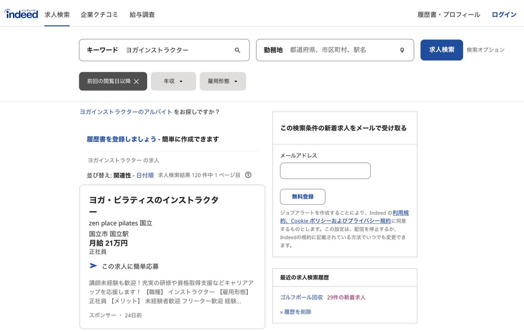Open the 雇用形態 dropdown

pyautogui.click(x=223, y=82)
